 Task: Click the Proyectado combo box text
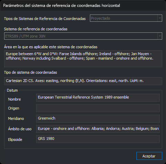coord(100,18)
